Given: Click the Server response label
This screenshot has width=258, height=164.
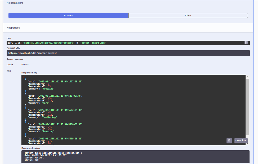Looking at the screenshot, I should pyautogui.click(x=15, y=59).
